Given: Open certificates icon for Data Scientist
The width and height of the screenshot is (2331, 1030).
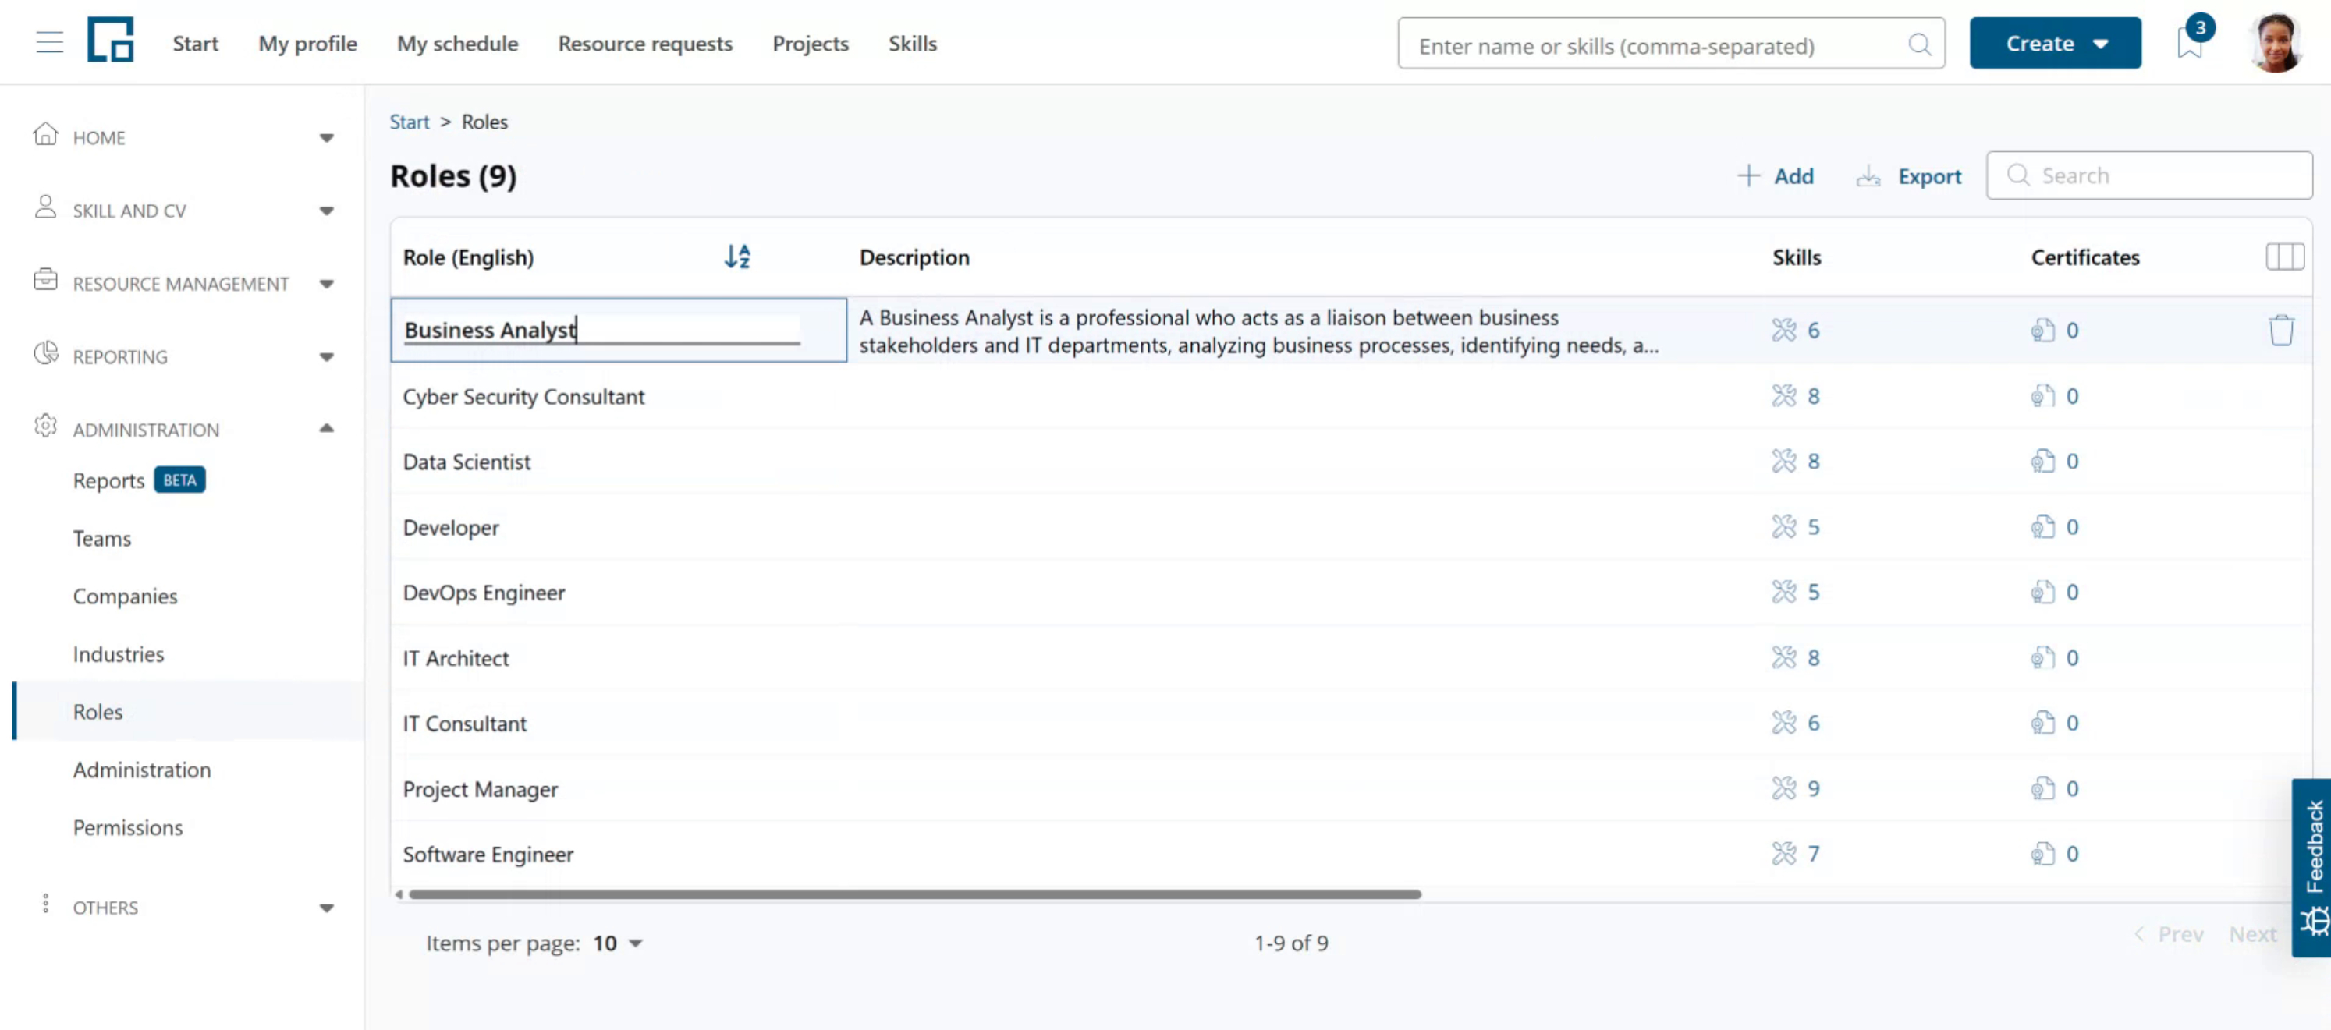Looking at the screenshot, I should point(2042,461).
